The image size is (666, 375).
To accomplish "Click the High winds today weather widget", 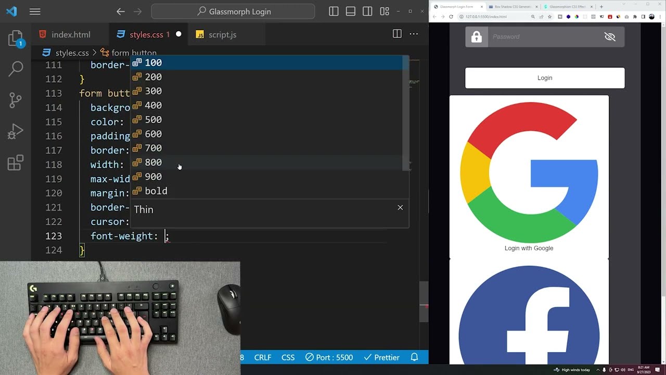I will [572, 370].
